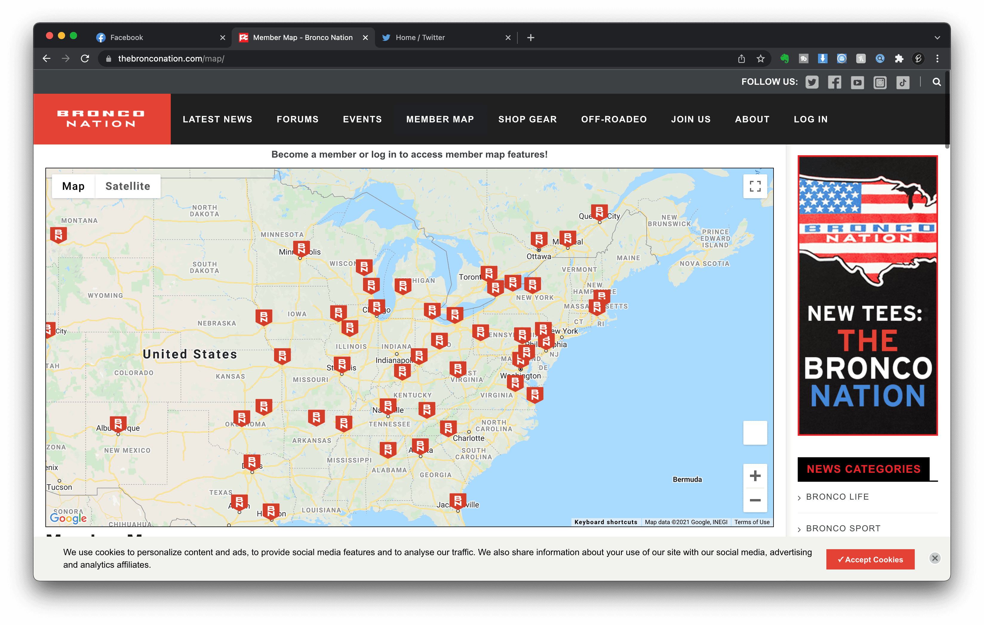
Task: Open the site search magnifier icon
Action: (936, 82)
